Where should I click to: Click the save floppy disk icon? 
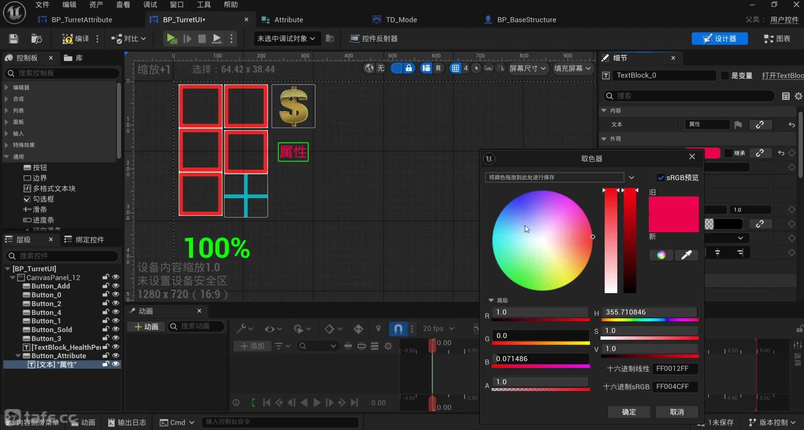(13, 38)
